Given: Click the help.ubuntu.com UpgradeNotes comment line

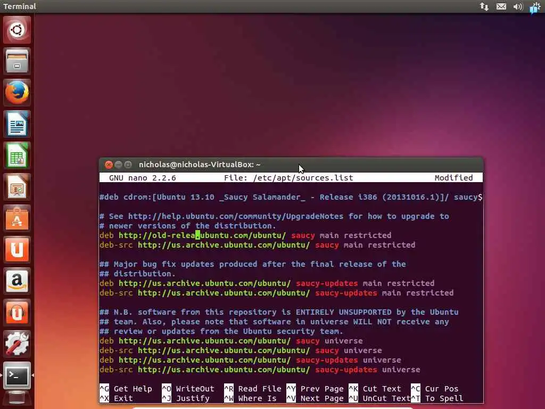Looking at the screenshot, I should 274,216.
